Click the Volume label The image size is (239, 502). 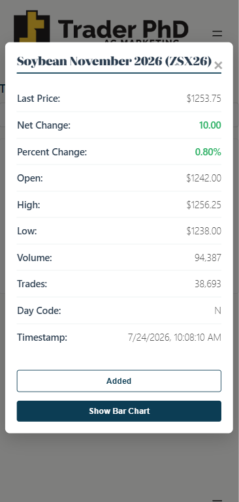click(x=34, y=257)
